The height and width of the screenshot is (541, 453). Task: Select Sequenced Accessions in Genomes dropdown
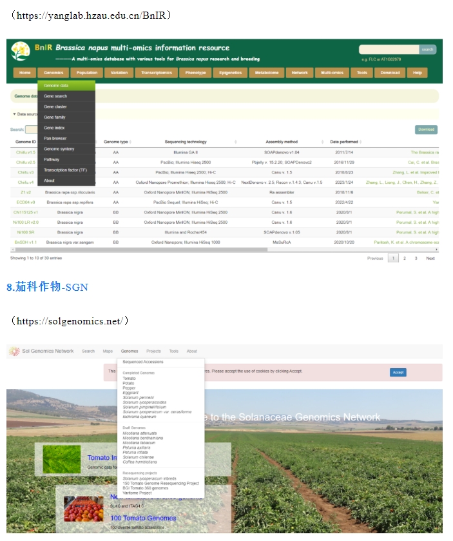[x=144, y=363]
